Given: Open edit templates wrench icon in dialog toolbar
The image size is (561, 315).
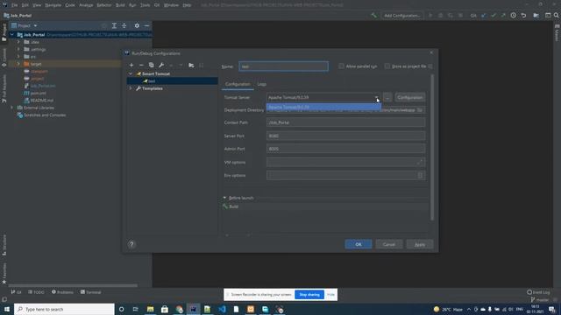Looking at the screenshot, I should click(161, 65).
